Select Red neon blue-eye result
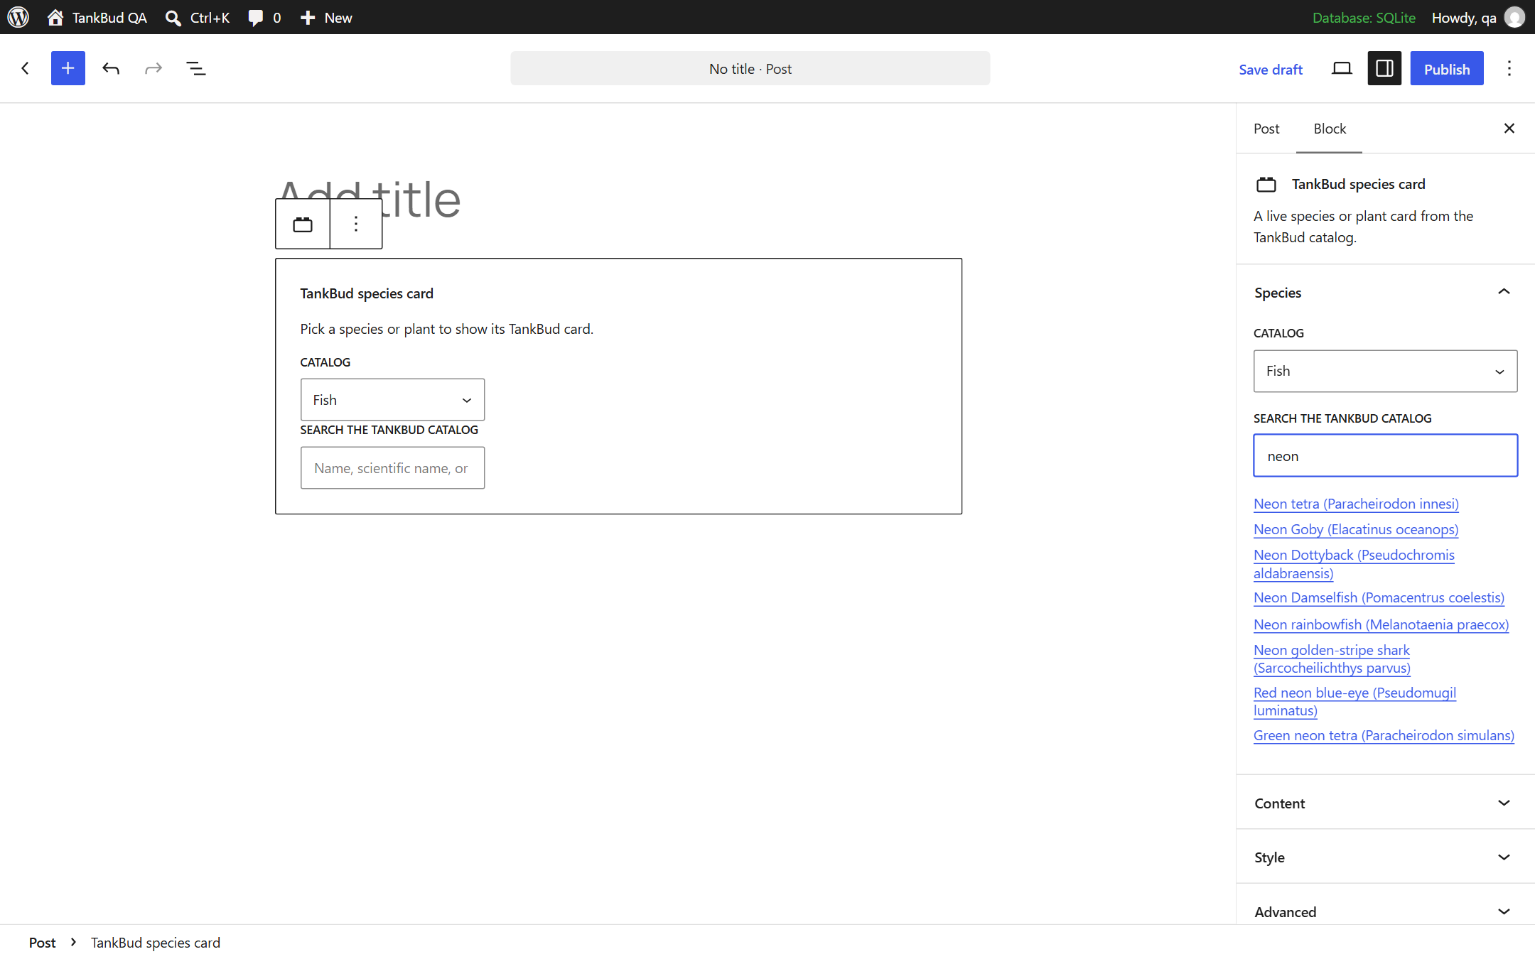Viewport: 1535px width, 959px height. [x=1354, y=701]
